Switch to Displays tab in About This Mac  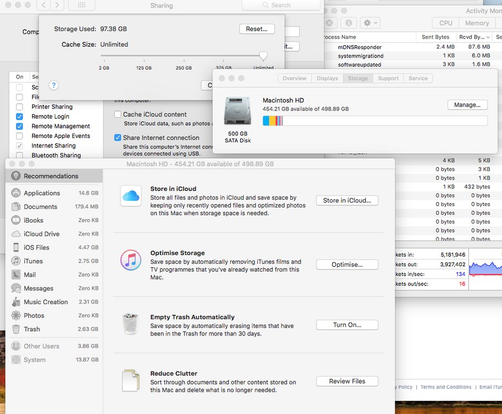click(327, 78)
